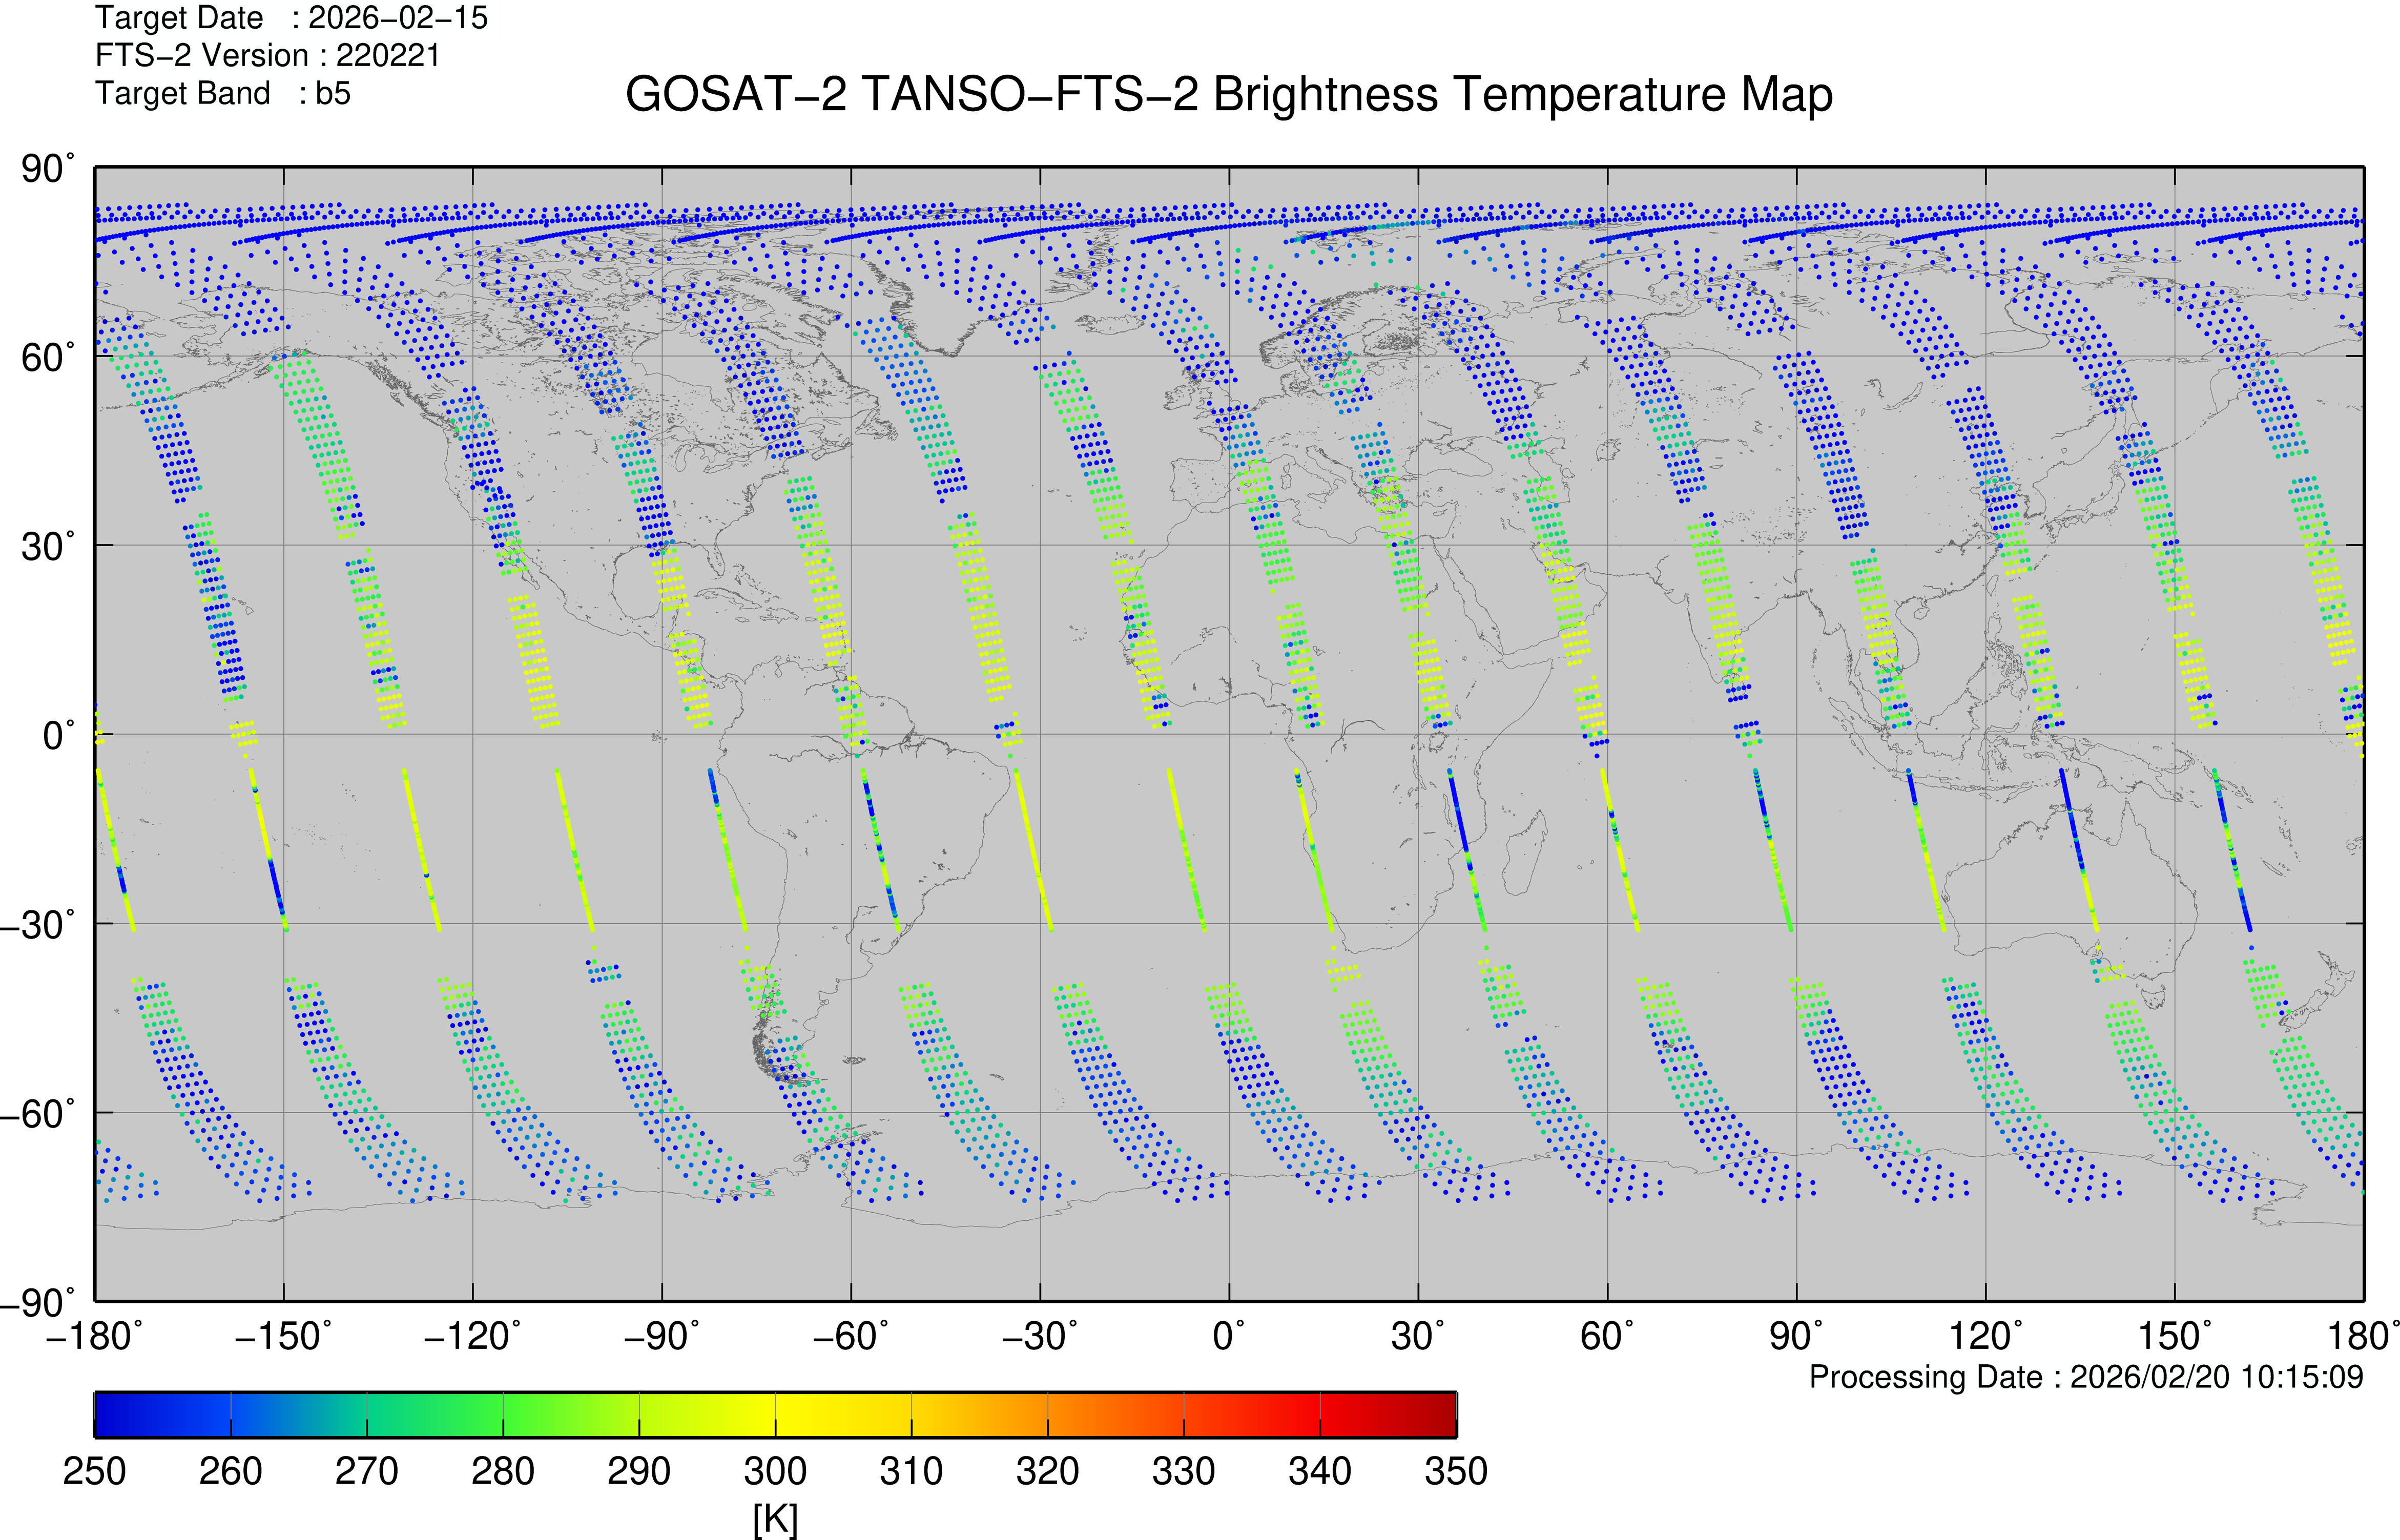Click the orange 320 K colorbar segment
The width and height of the screenshot is (2400, 1540).
pyautogui.click(x=1048, y=1414)
